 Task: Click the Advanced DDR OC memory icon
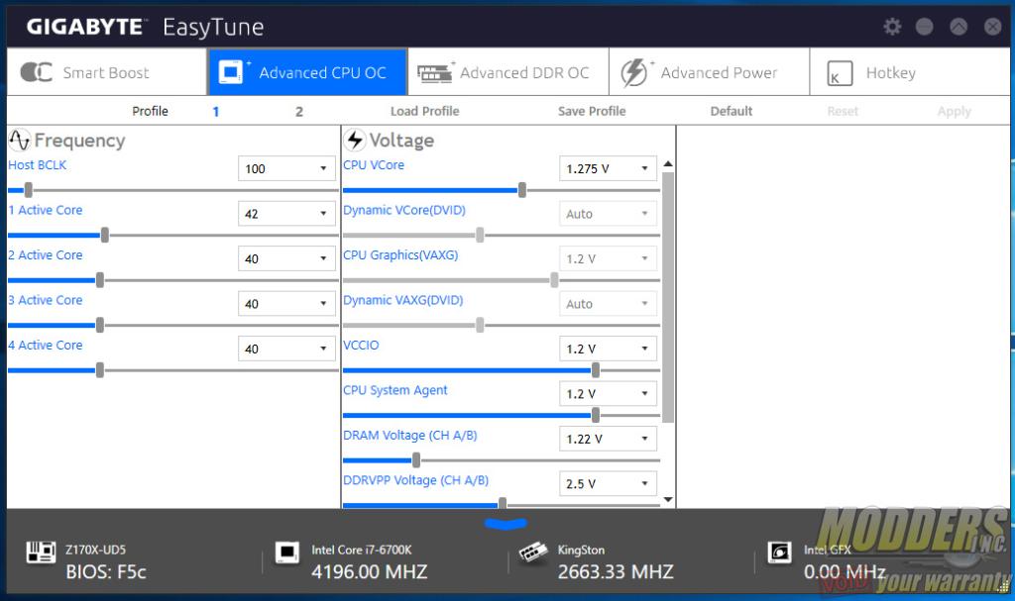tap(434, 72)
